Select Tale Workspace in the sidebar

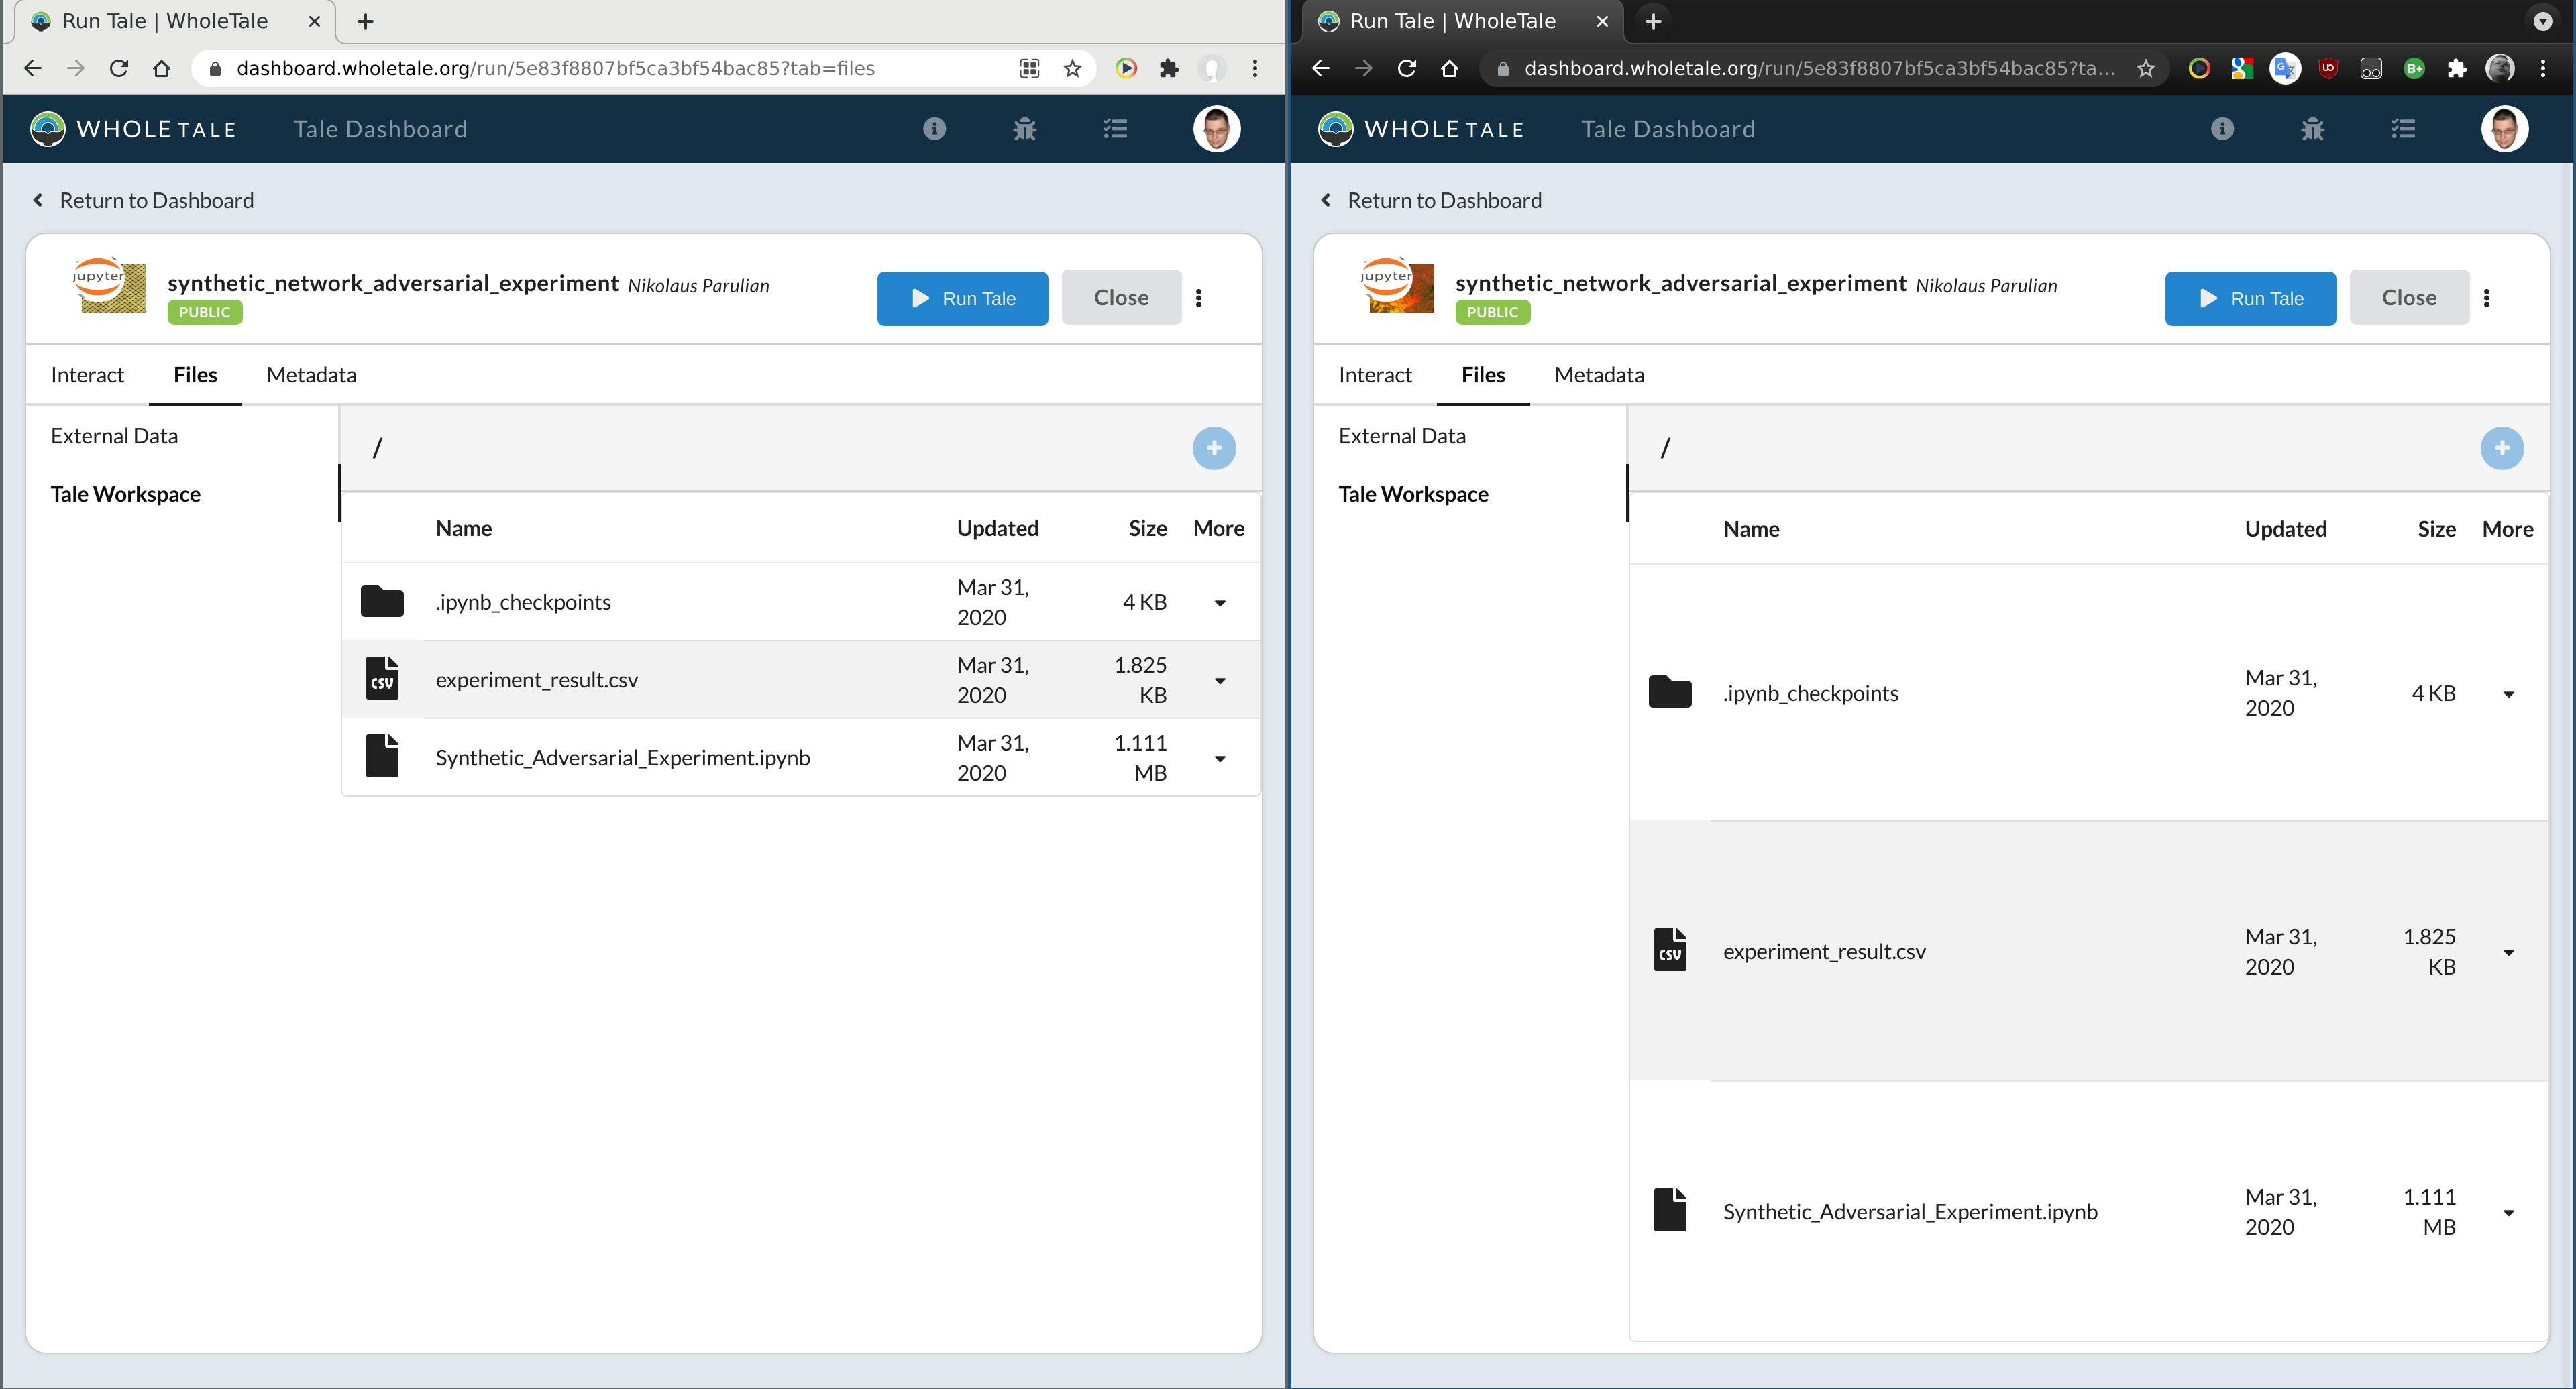pos(125,493)
